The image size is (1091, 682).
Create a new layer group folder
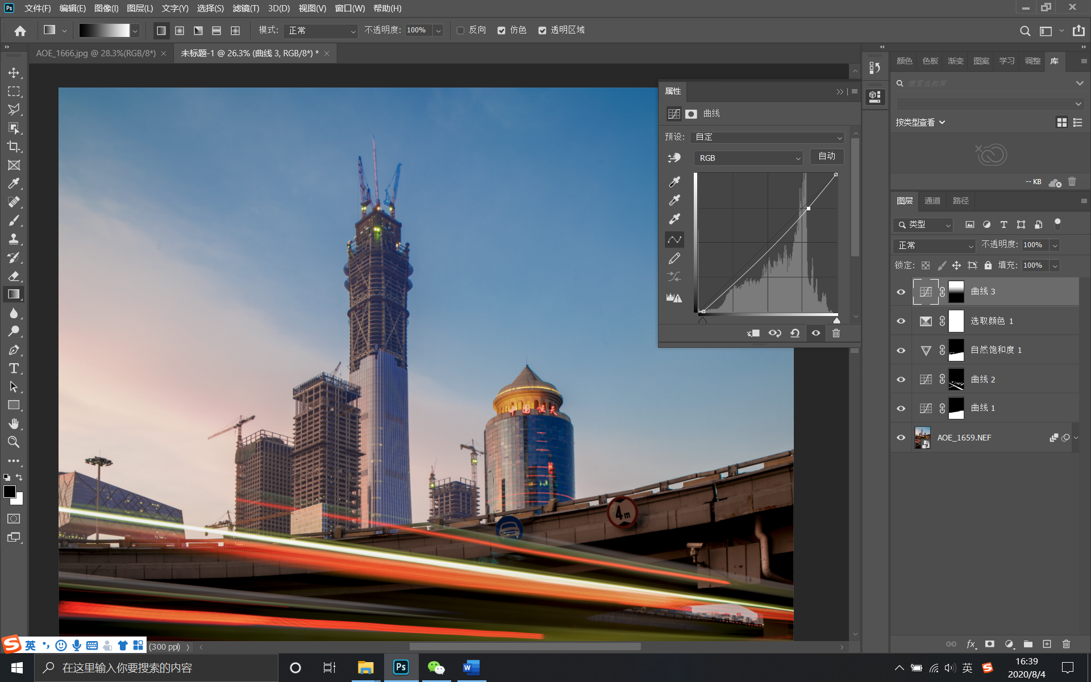click(x=1028, y=644)
